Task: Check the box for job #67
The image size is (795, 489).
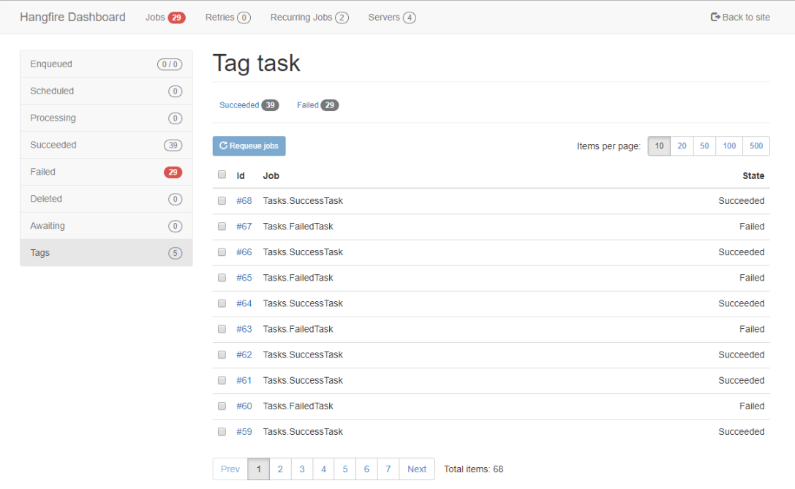Action: [222, 227]
